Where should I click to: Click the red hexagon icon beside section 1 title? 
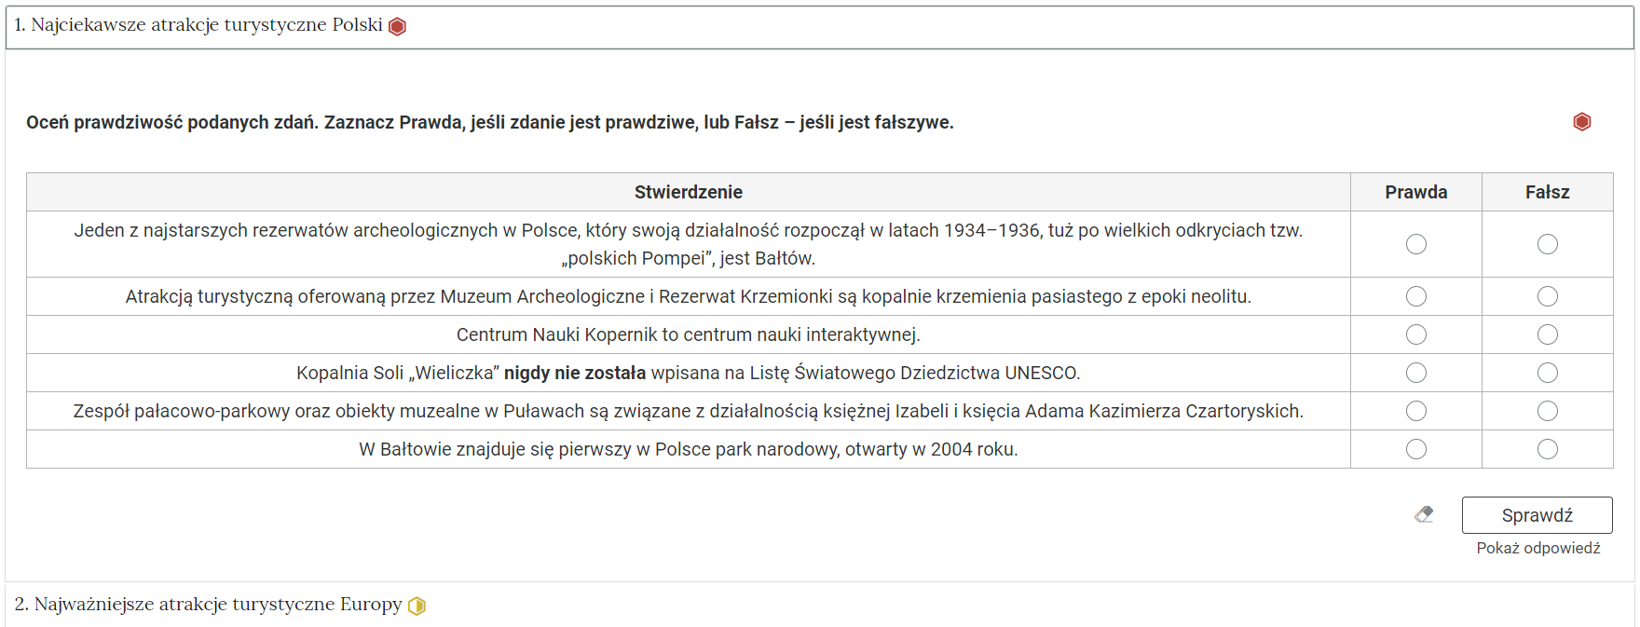397,26
